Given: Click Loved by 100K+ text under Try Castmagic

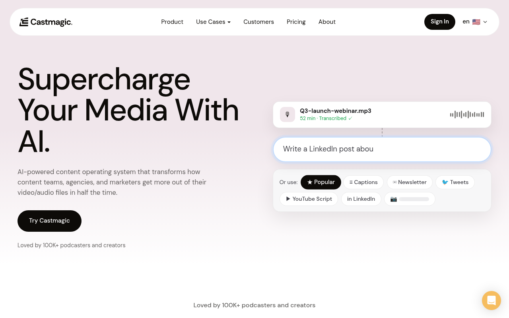Looking at the screenshot, I should (x=72, y=245).
